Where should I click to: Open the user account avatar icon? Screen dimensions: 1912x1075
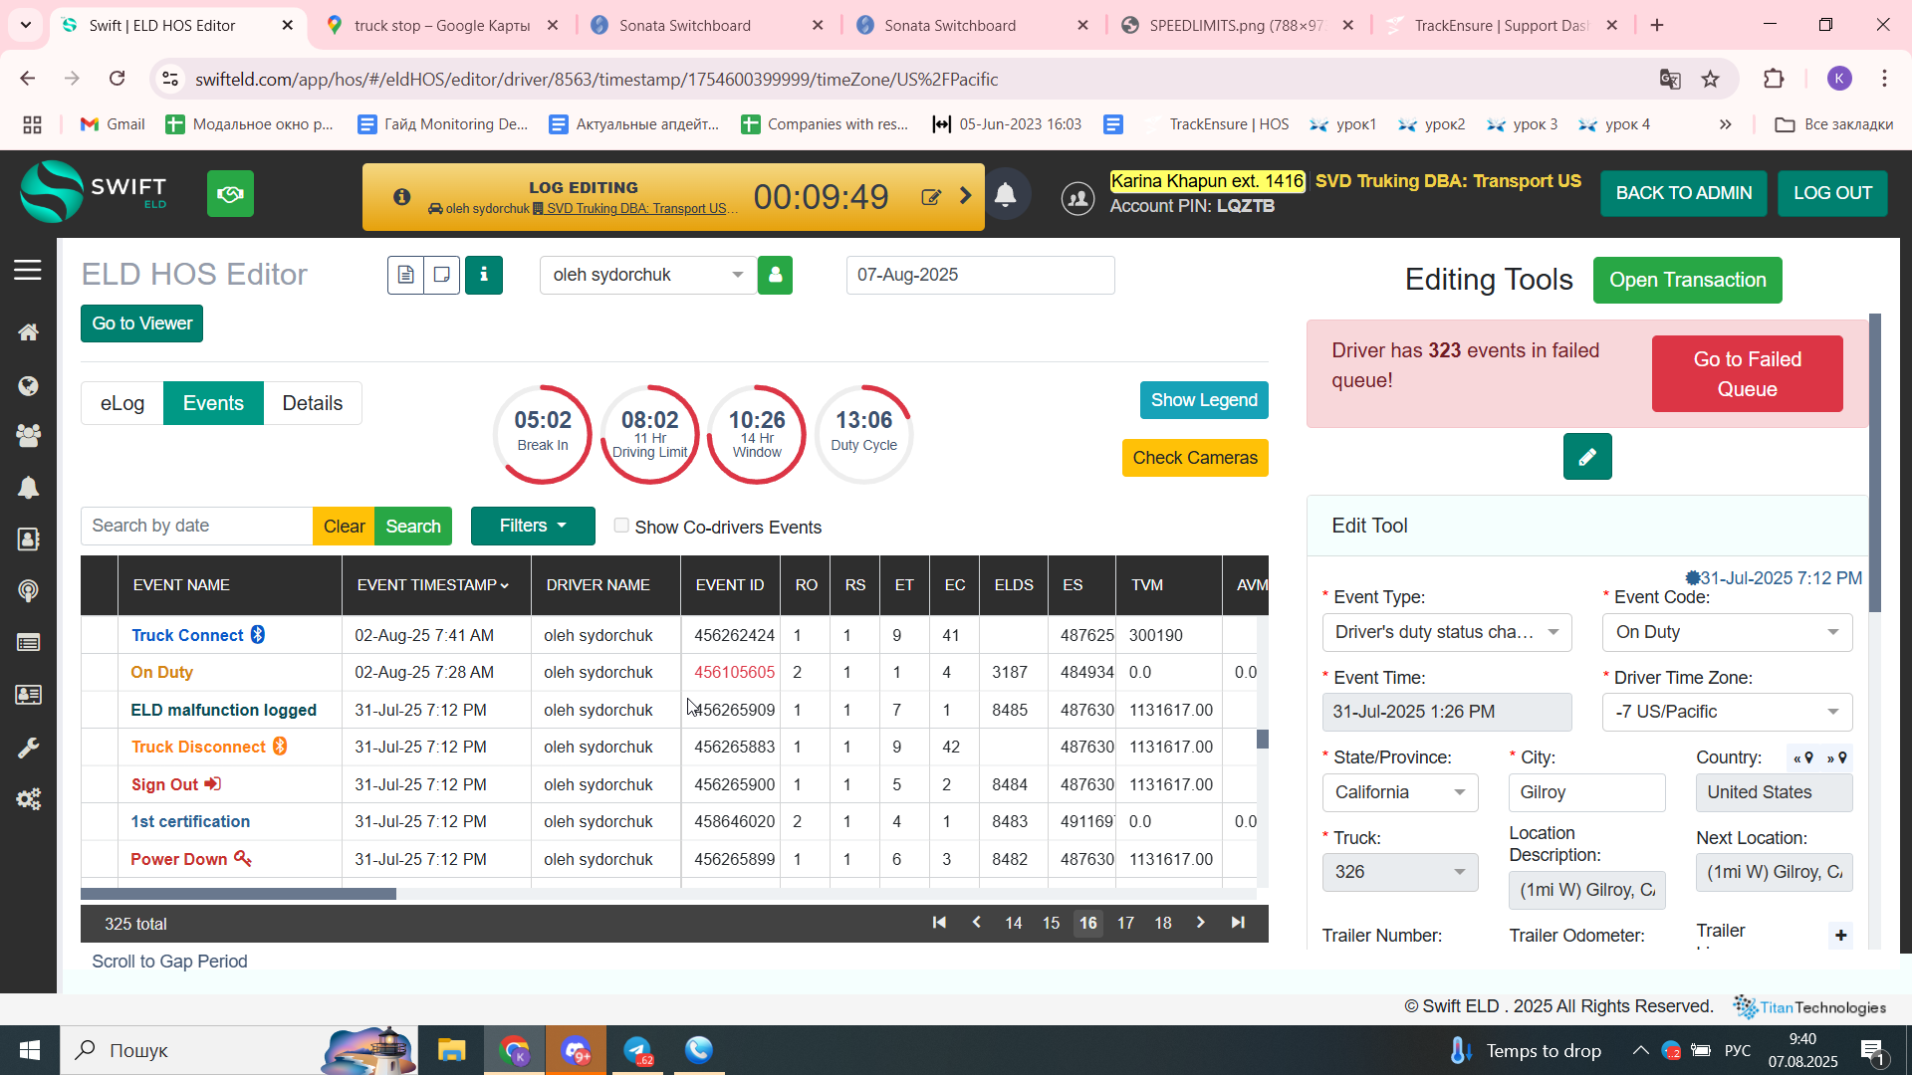[1077, 198]
